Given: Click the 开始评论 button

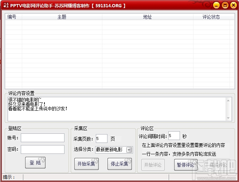Looking at the screenshot, I should [x=153, y=165].
